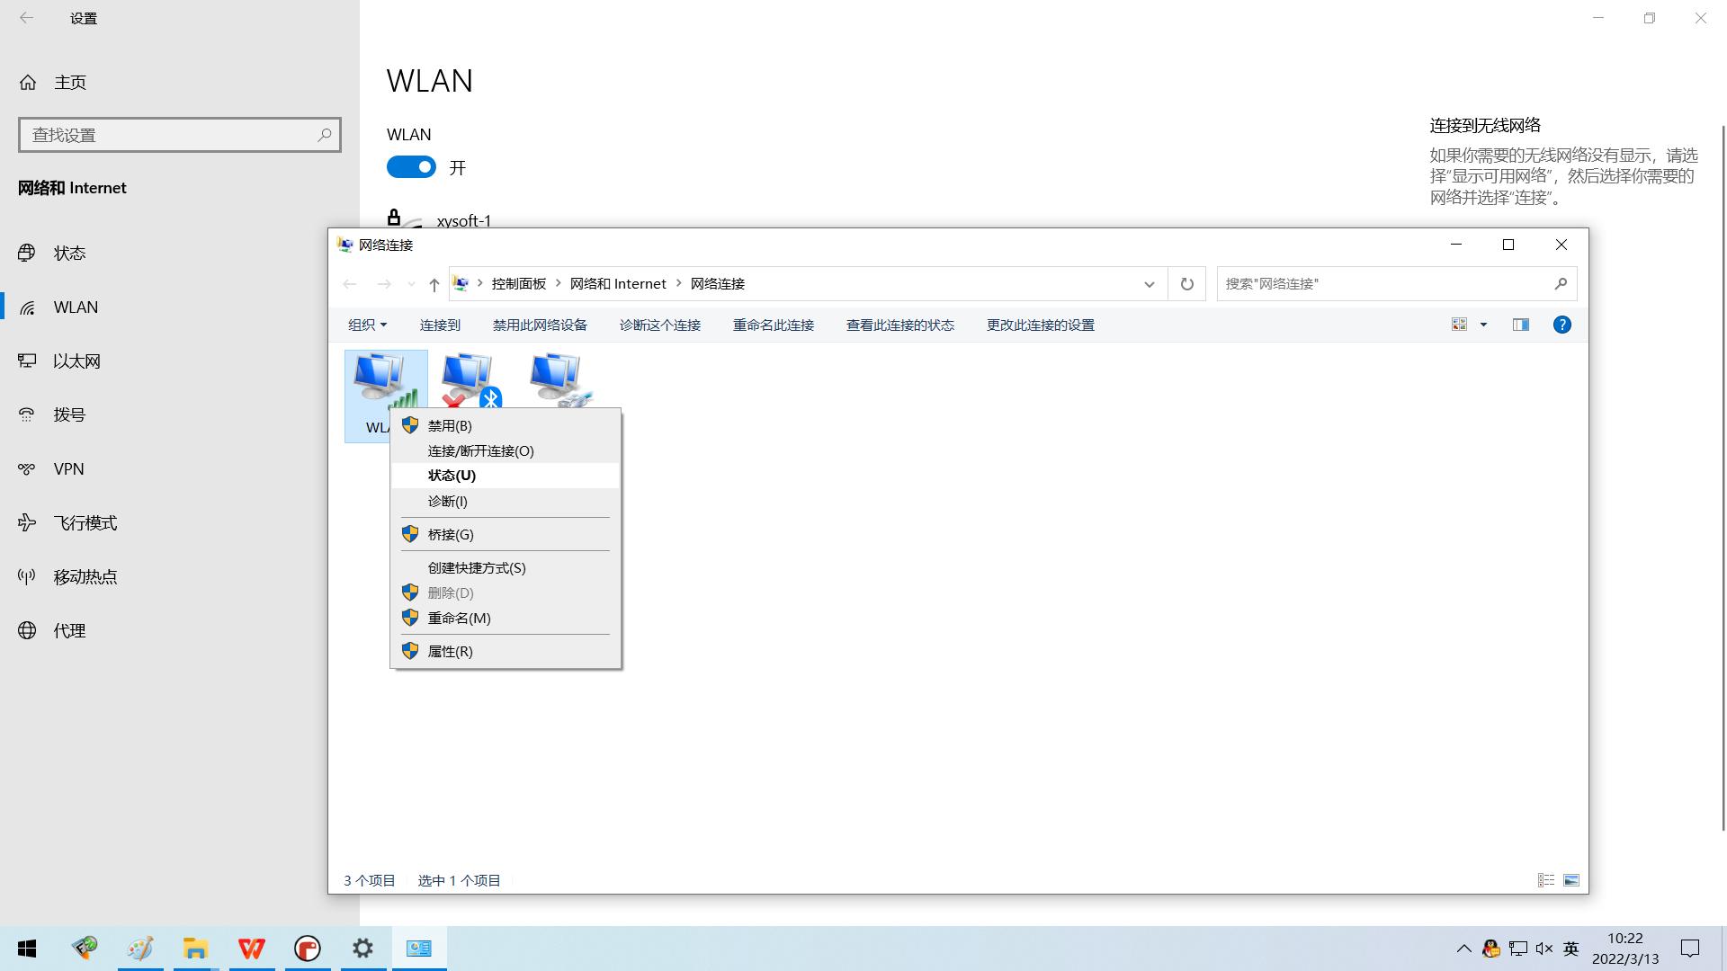Click the Help question mark icon
This screenshot has width=1727, height=971.
1562,325
